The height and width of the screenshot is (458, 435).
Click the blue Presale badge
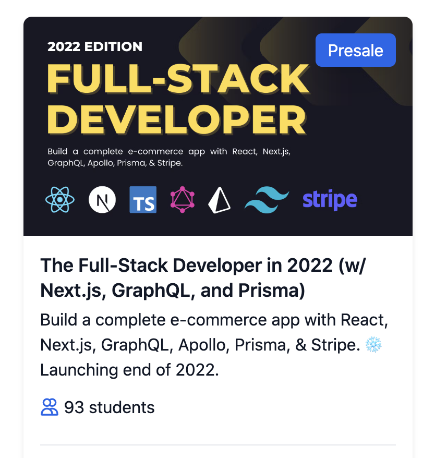coord(356,50)
